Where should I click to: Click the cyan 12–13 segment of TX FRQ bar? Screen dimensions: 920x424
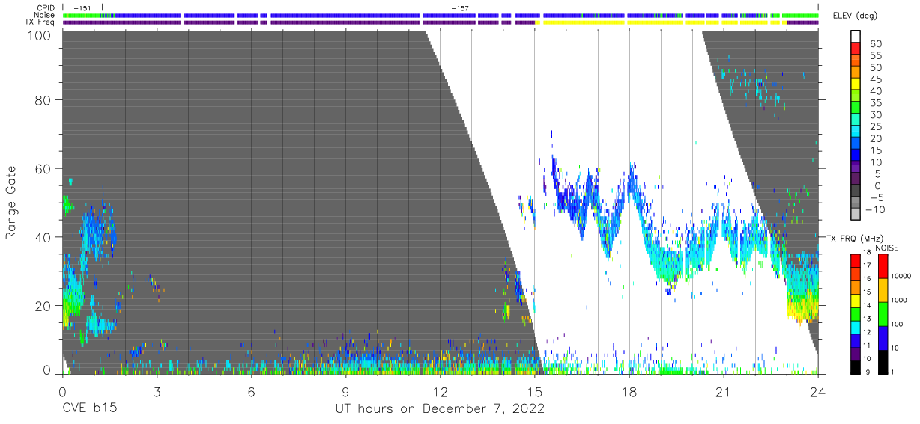(856, 328)
